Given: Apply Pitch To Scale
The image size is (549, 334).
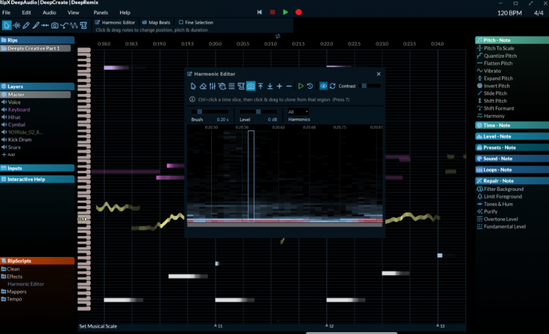Looking at the screenshot, I should [x=496, y=48].
